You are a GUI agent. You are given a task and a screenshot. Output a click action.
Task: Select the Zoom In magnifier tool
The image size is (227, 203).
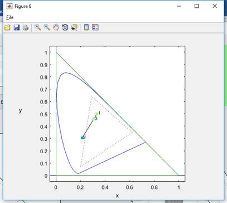pos(38,27)
